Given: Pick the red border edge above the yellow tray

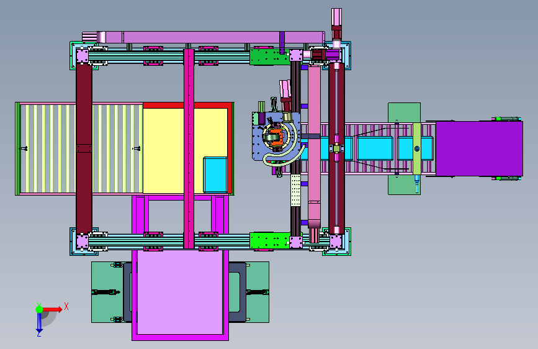Looking at the screenshot, I should coord(187,105).
